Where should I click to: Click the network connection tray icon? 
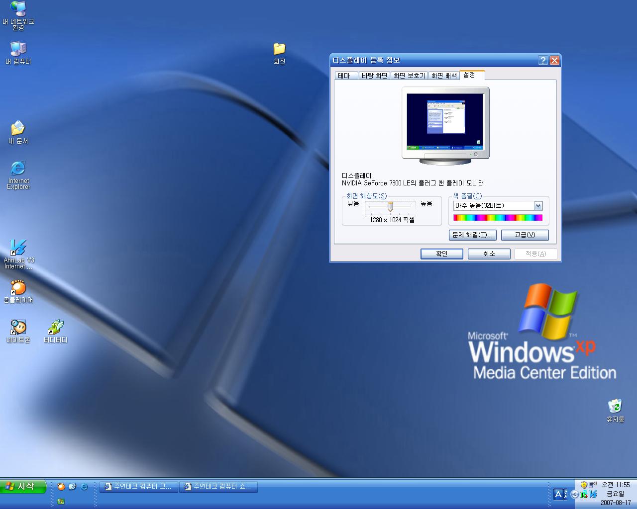point(593,485)
